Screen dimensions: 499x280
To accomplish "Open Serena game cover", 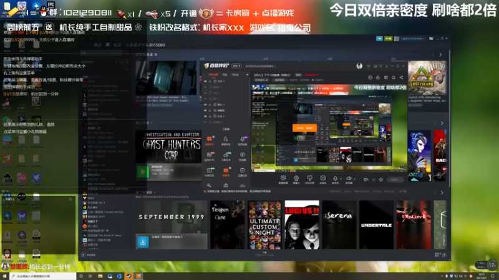I will coord(339,225).
